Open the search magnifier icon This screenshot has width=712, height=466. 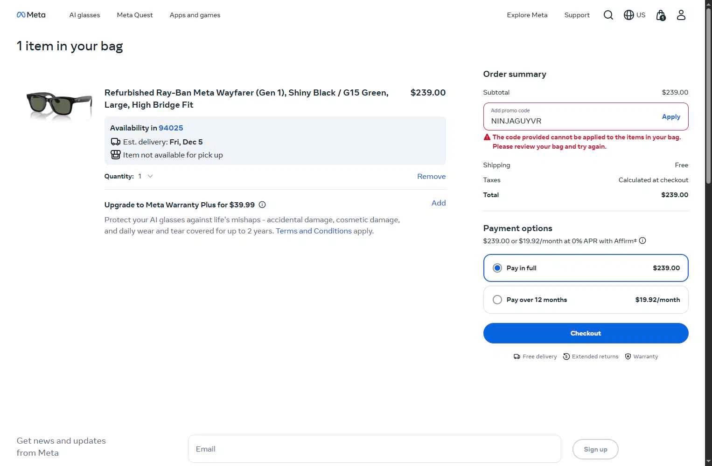point(608,15)
